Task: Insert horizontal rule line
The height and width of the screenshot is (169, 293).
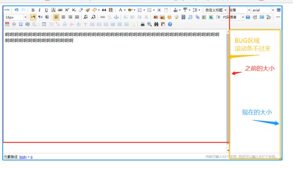Action: 278,17
